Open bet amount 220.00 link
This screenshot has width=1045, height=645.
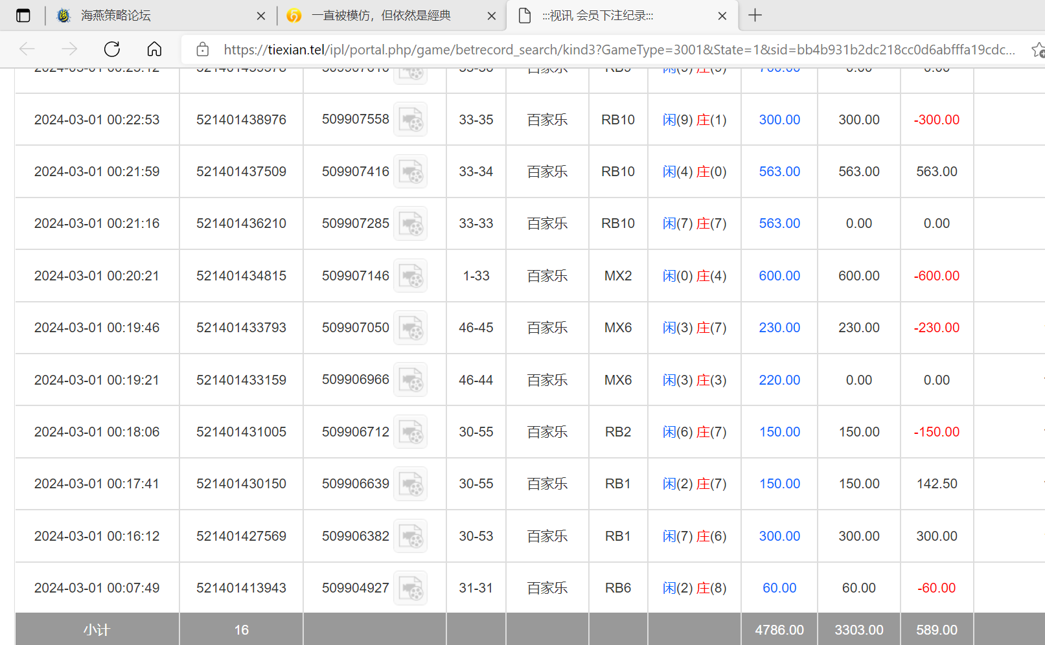779,380
